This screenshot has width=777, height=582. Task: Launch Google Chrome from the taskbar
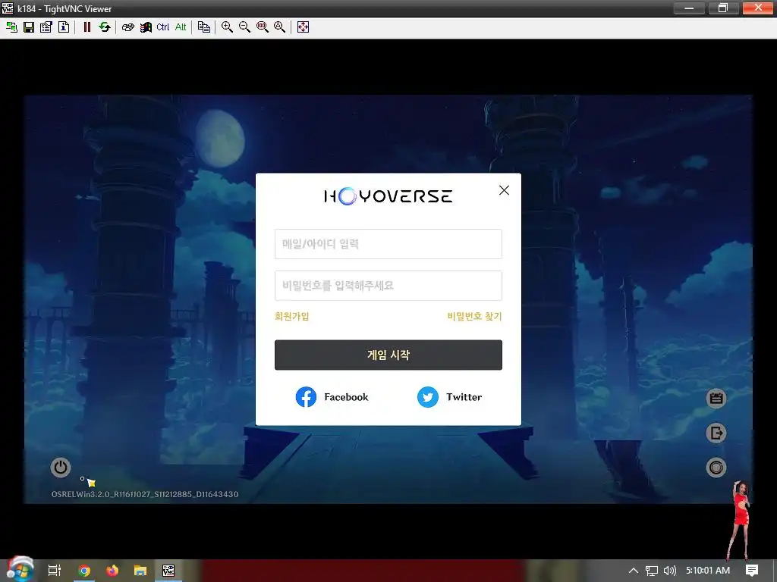tap(84, 571)
